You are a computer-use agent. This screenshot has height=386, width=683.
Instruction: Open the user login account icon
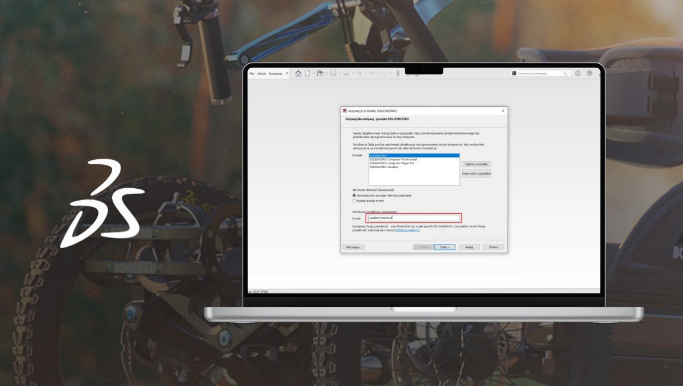pyautogui.click(x=578, y=73)
